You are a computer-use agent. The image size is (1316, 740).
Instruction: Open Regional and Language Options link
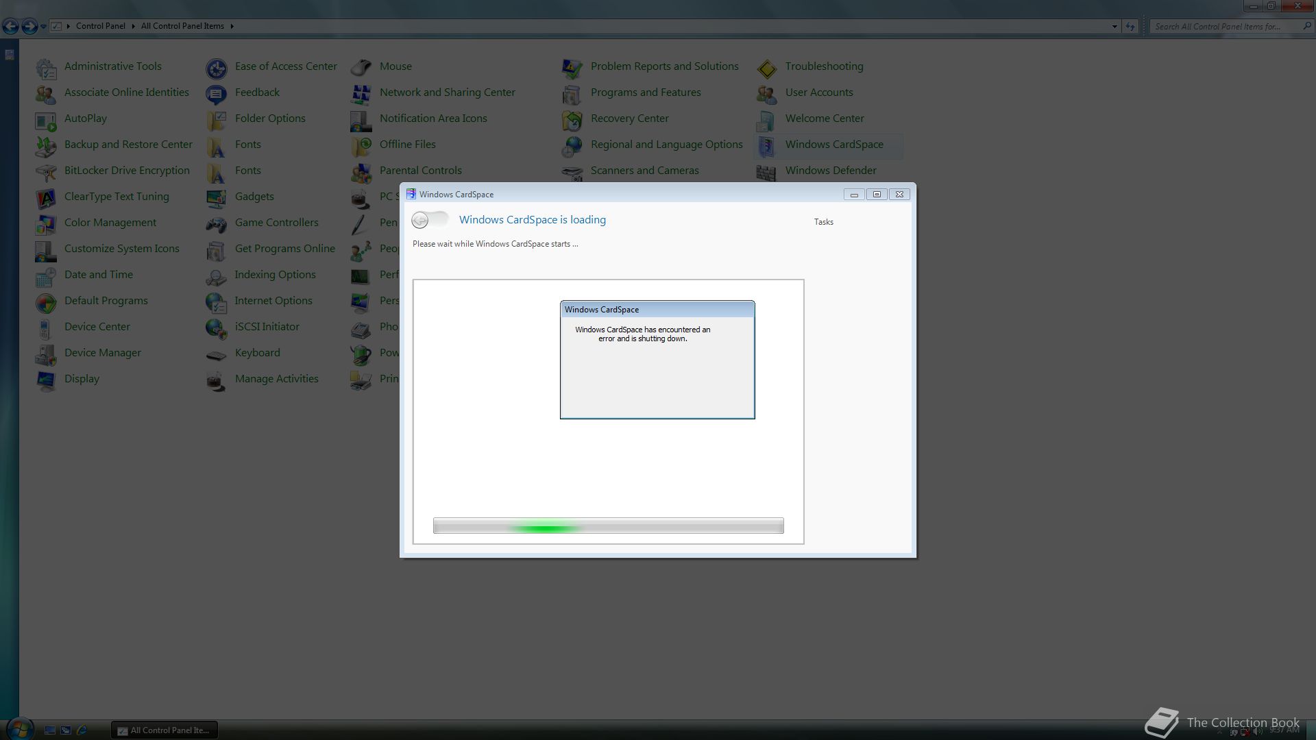(667, 145)
